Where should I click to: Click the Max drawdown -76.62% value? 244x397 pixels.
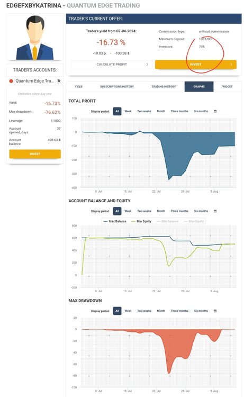point(52,112)
